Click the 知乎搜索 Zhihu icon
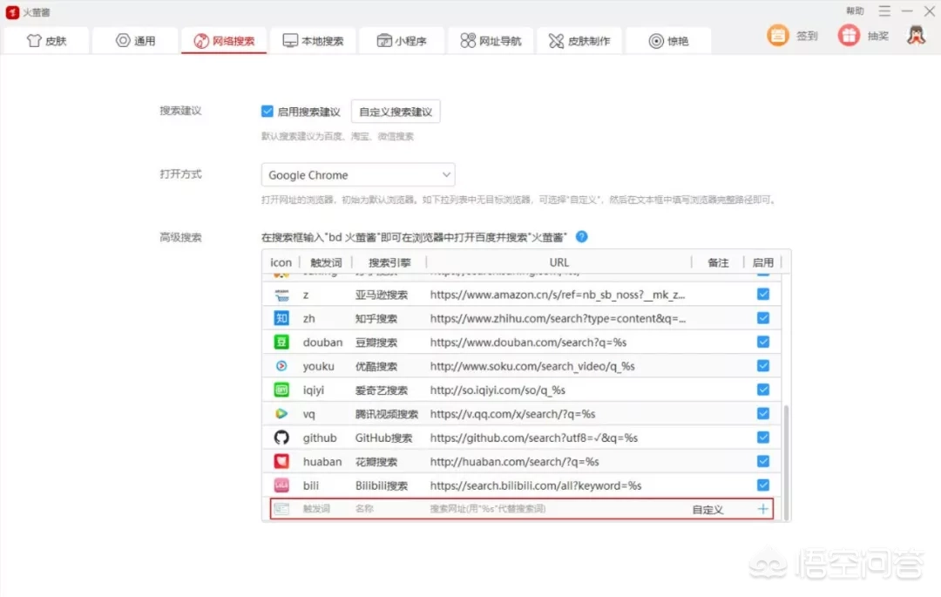 281,318
